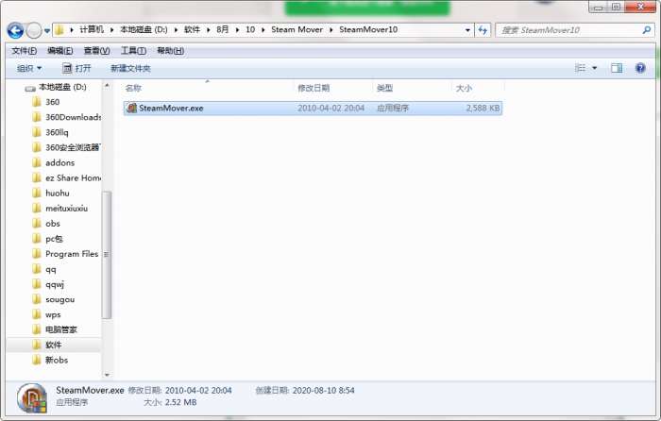This screenshot has height=421, width=661.
Task: Select the 10 breadcrumb segment
Action: [x=250, y=29]
